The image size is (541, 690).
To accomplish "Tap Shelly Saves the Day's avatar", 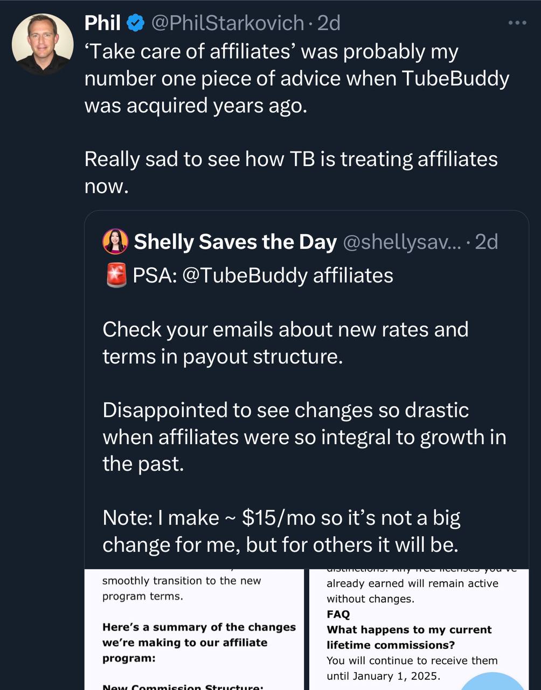I will click(x=115, y=241).
